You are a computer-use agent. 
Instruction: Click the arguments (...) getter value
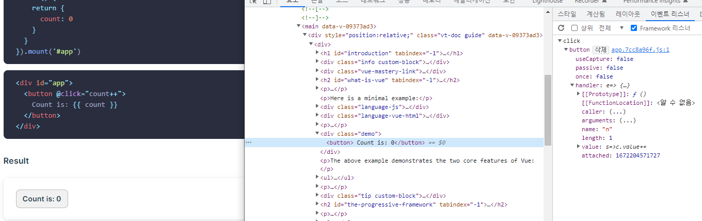point(627,120)
